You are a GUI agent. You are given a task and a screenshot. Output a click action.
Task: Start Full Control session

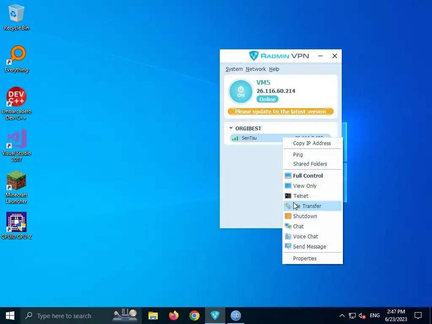coord(313,176)
